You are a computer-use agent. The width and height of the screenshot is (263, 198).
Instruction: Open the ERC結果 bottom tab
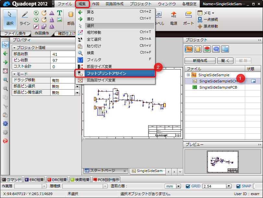tap(34, 180)
